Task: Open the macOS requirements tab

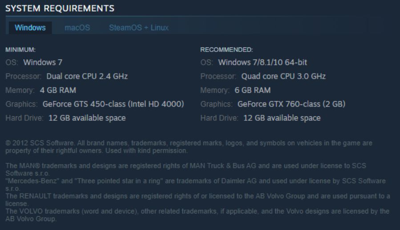Action: point(77,28)
